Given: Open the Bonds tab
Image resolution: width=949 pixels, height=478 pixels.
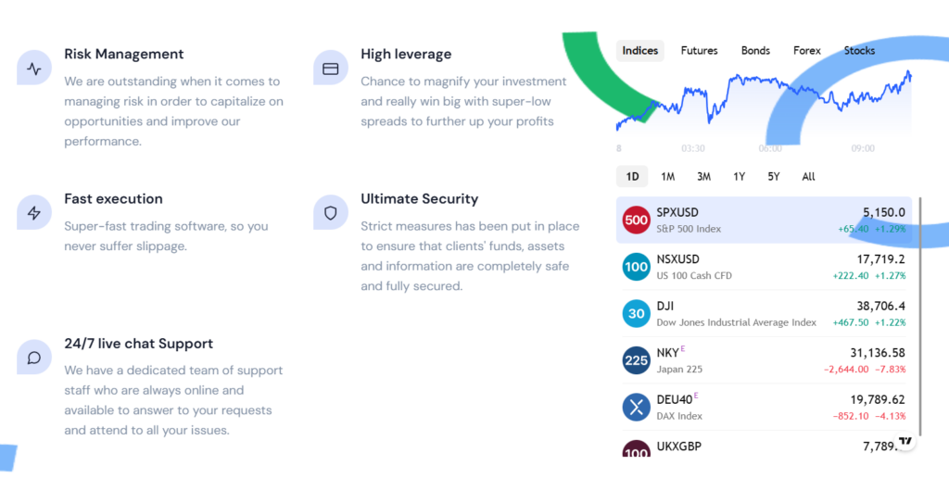Looking at the screenshot, I should click(x=755, y=50).
